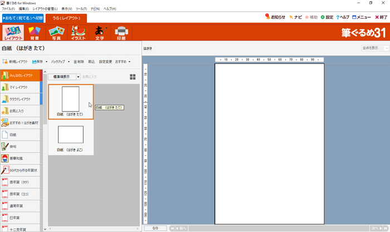Select 俳句 category in sidebar
Viewport: 390px width, 232px height.
coord(20,147)
